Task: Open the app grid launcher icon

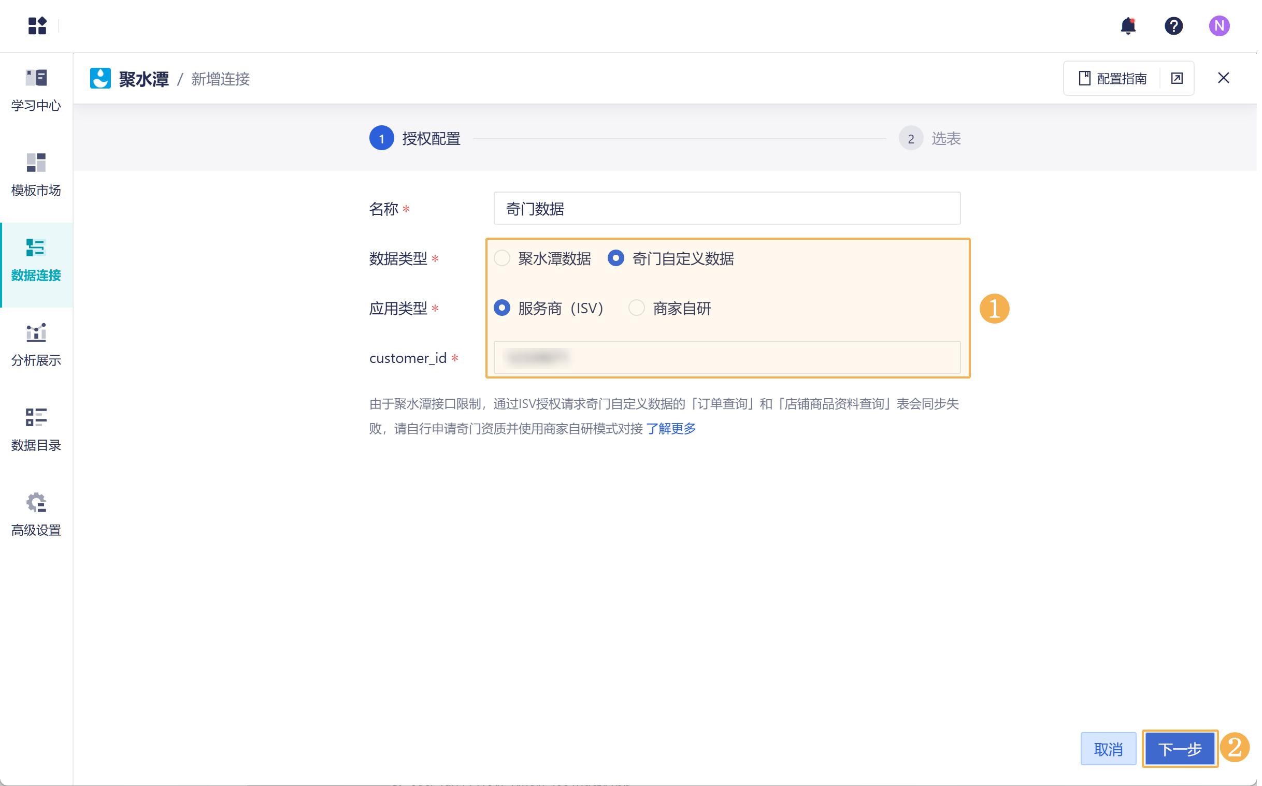Action: (37, 25)
